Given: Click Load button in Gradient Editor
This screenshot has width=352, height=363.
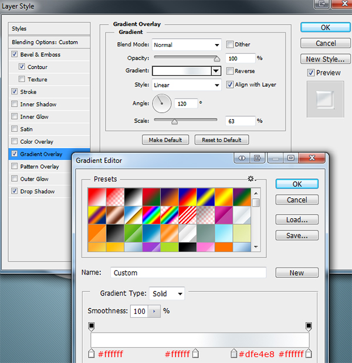Looking at the screenshot, I should tap(297, 219).
